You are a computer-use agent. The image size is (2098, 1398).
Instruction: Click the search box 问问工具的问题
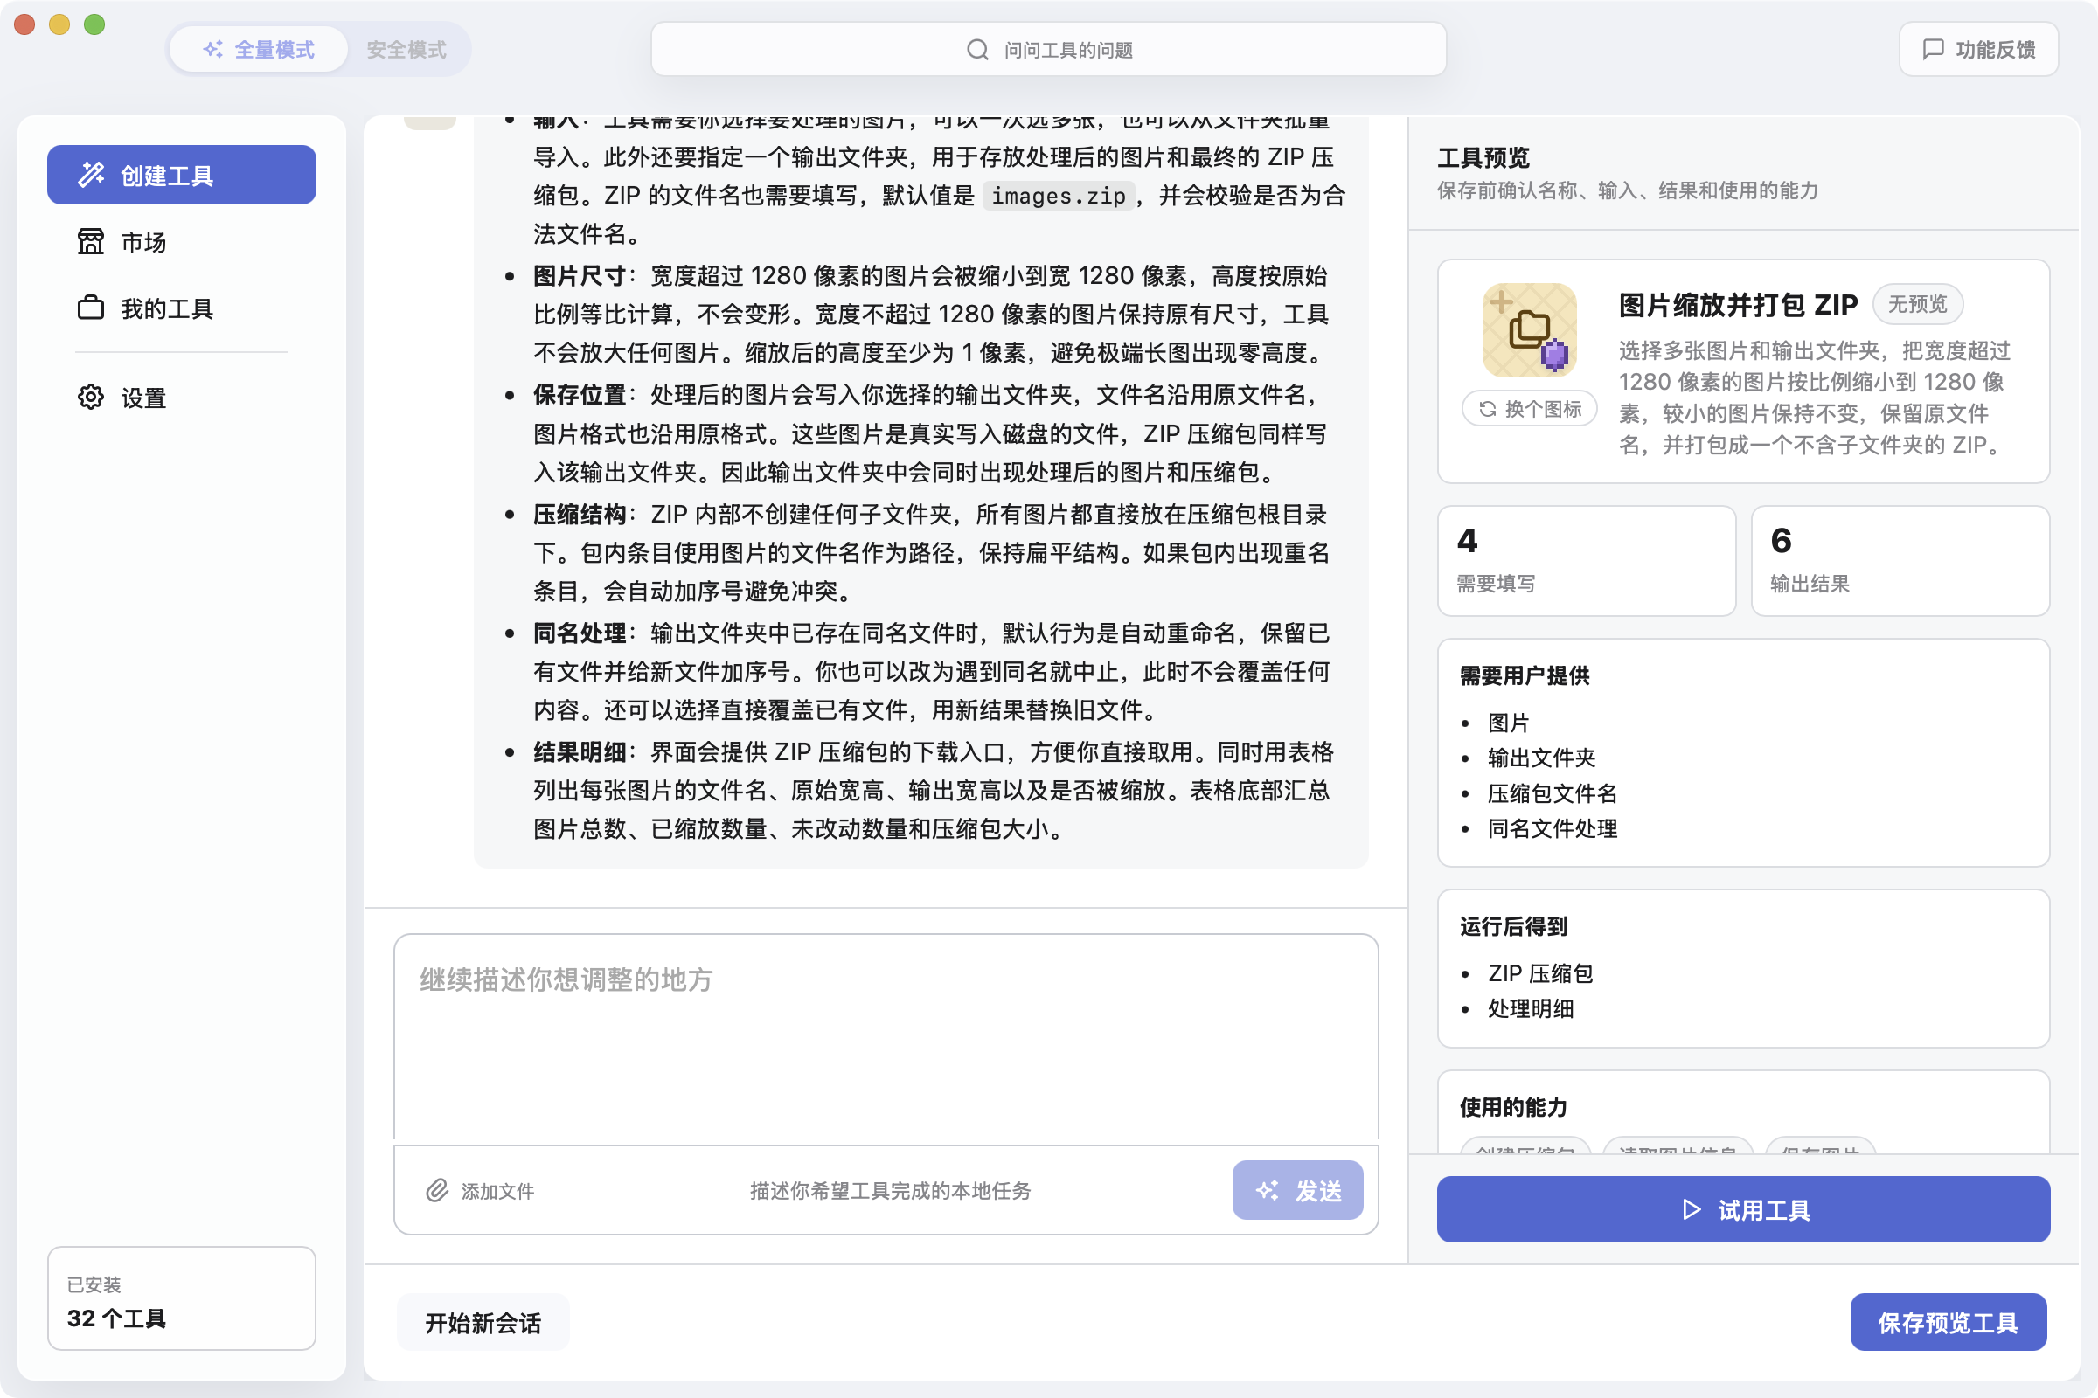pyautogui.click(x=1048, y=49)
